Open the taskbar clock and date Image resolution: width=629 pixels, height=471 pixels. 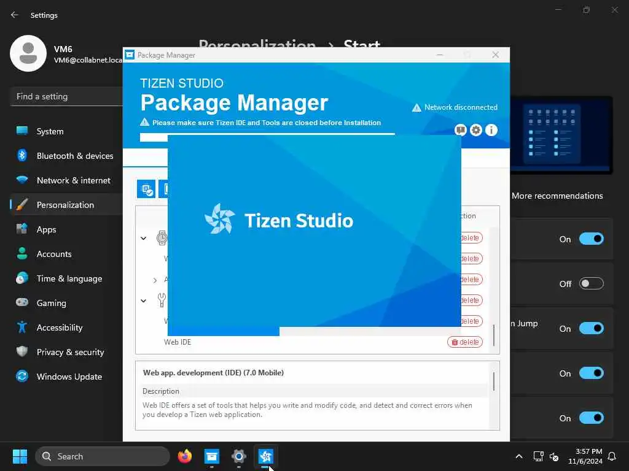[x=585, y=456]
